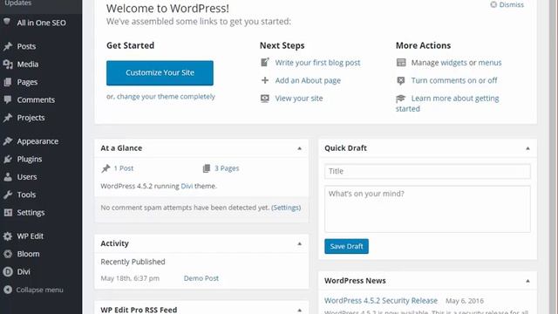Screen dimensions: 558x314
Task: Open Turn comments on or off link
Action: (454, 80)
